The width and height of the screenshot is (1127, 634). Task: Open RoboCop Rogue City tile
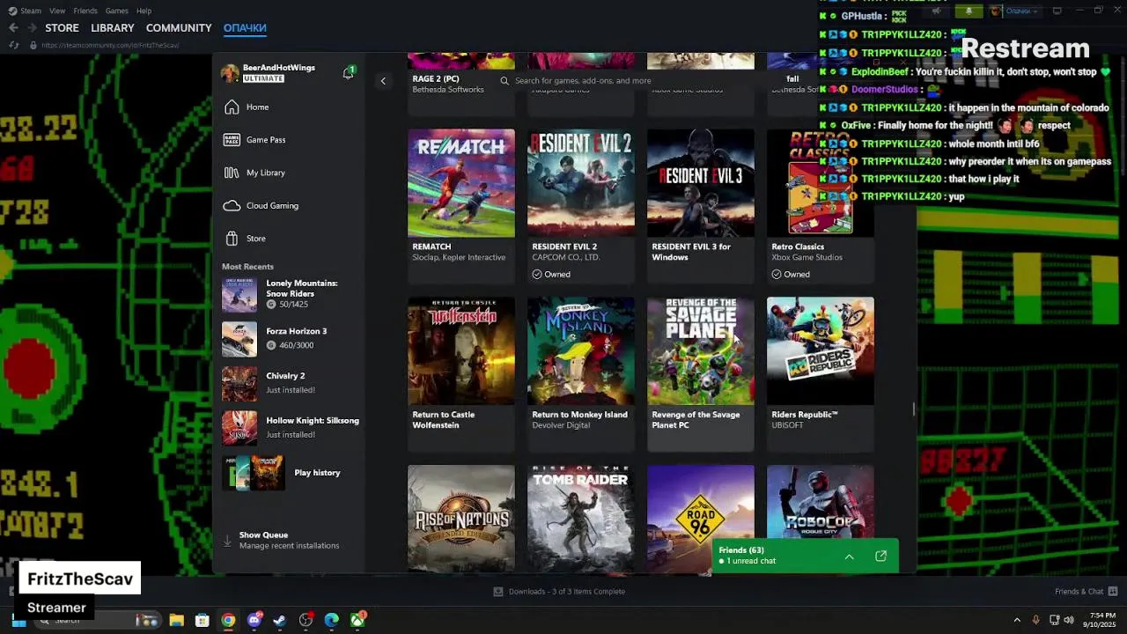[821, 502]
